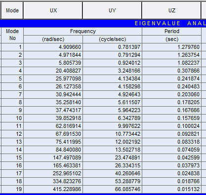Select mode 1 row number
The width and height of the screenshot is (206, 195).
pos(12,47)
